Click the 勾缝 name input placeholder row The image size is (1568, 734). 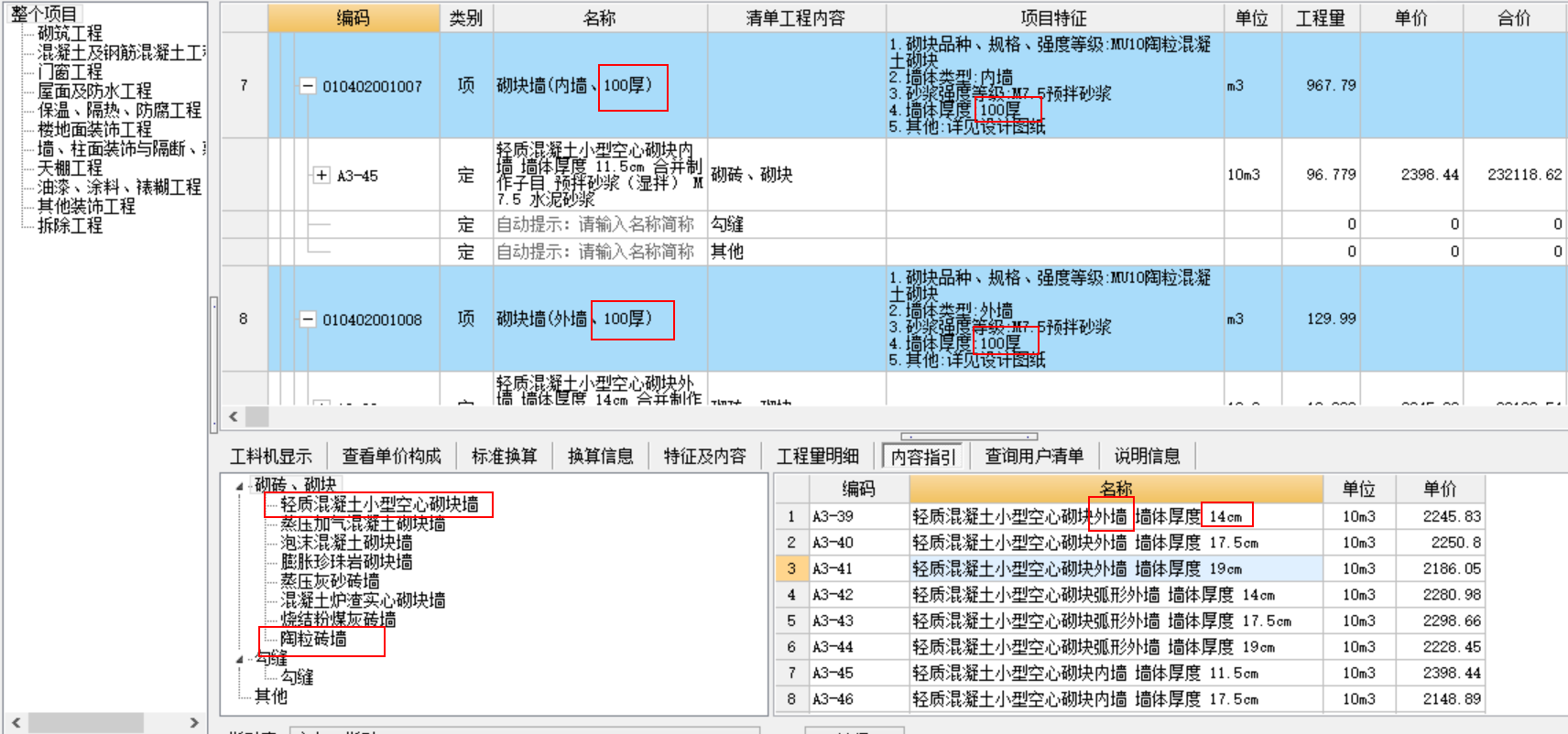(600, 224)
